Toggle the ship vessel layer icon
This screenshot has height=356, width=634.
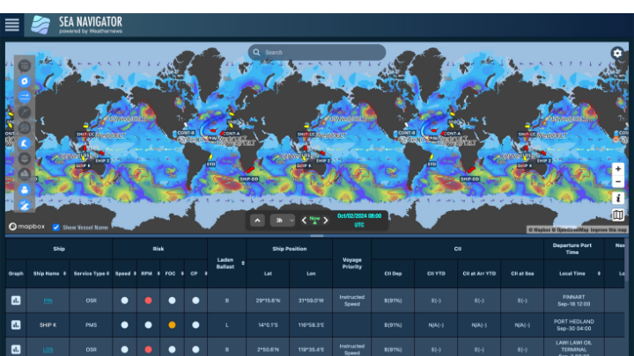pyautogui.click(x=25, y=190)
